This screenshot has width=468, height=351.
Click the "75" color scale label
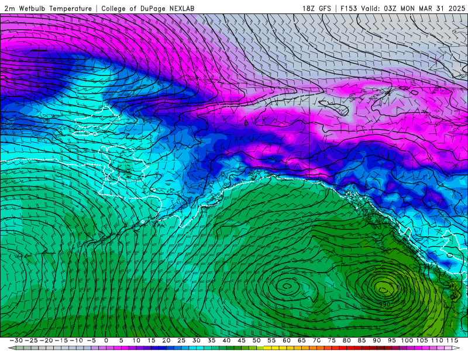pos(332,340)
